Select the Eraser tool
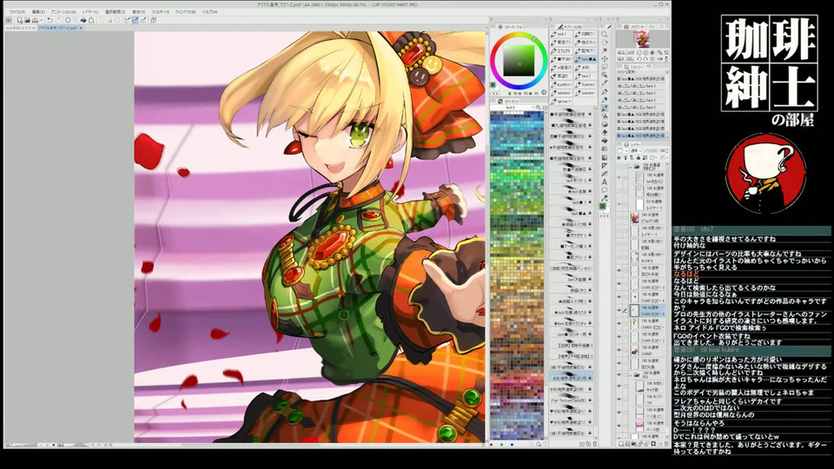Image resolution: width=834 pixels, height=469 pixels. [605, 132]
